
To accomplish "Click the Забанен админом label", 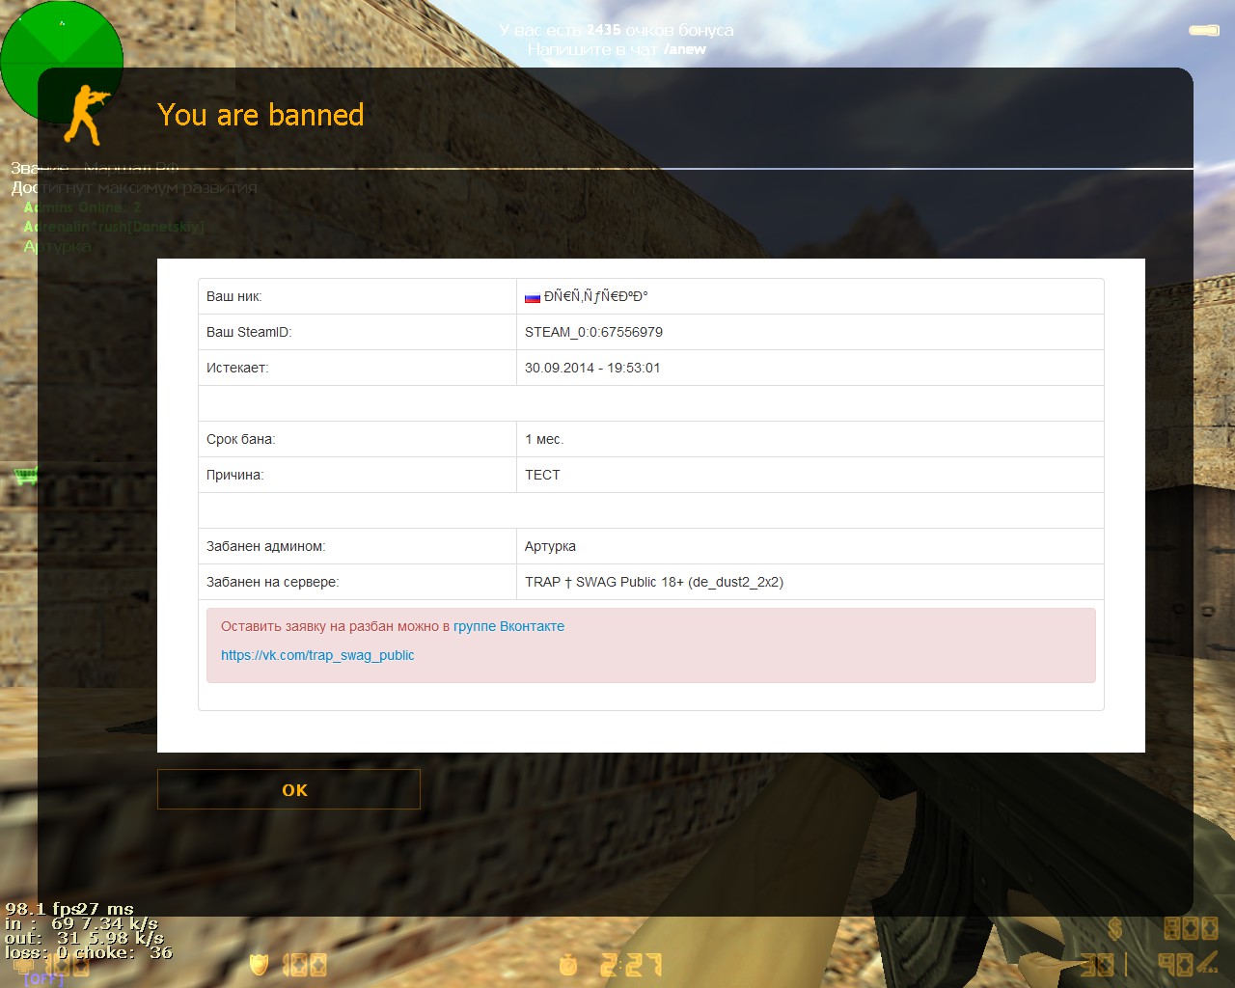I will tap(265, 546).
